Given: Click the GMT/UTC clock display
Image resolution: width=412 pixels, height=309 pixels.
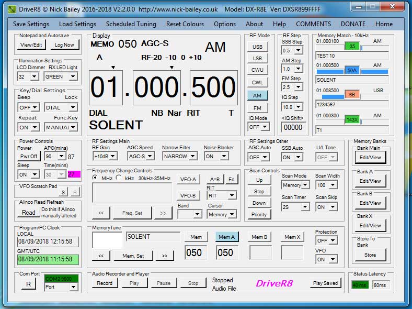Looking at the screenshot, I should (x=48, y=259).
